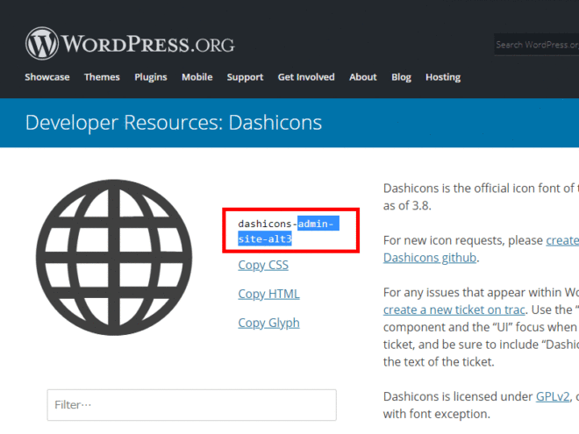Click the text 'with font exception.'

[x=437, y=414]
